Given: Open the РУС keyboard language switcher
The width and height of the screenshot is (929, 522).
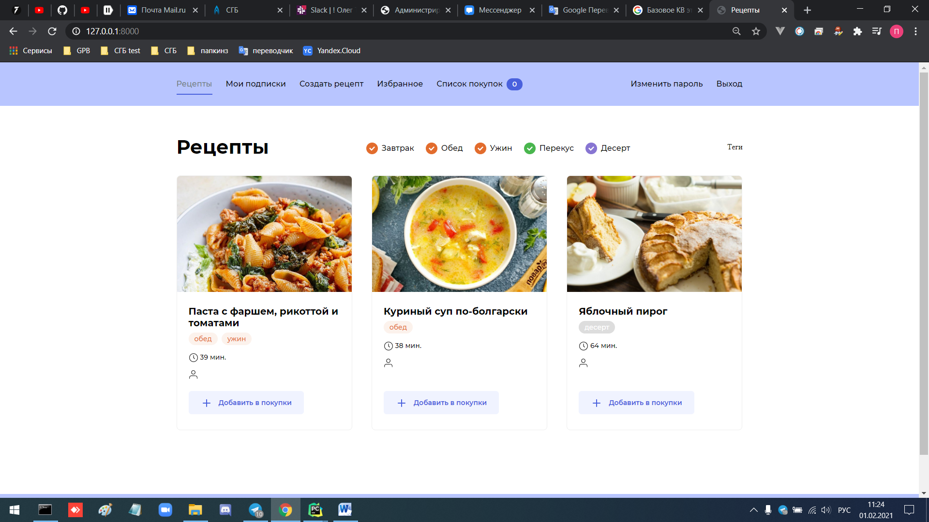Looking at the screenshot, I should [844, 510].
